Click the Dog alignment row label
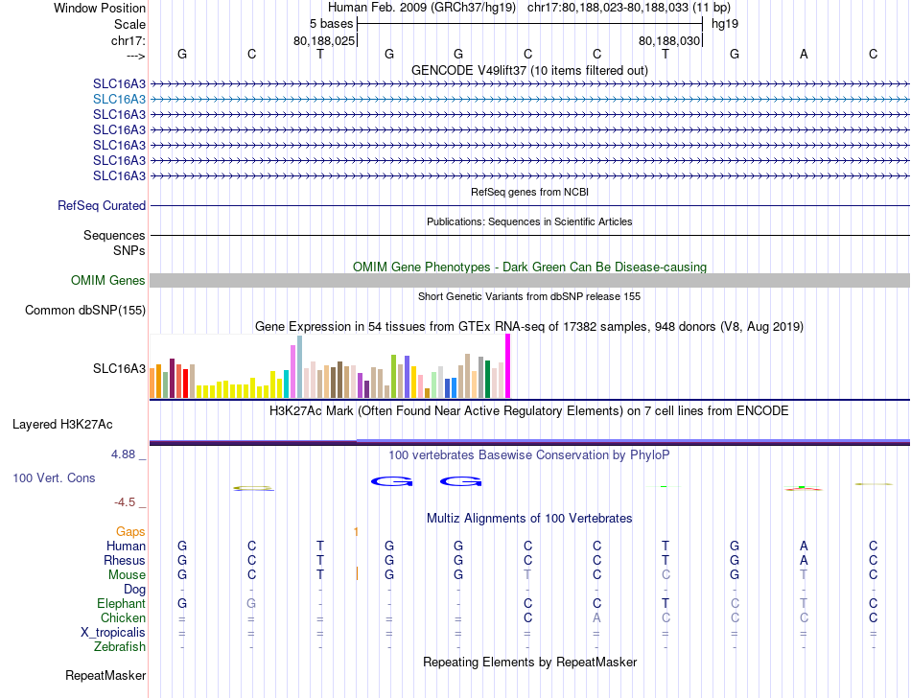 coord(134,590)
